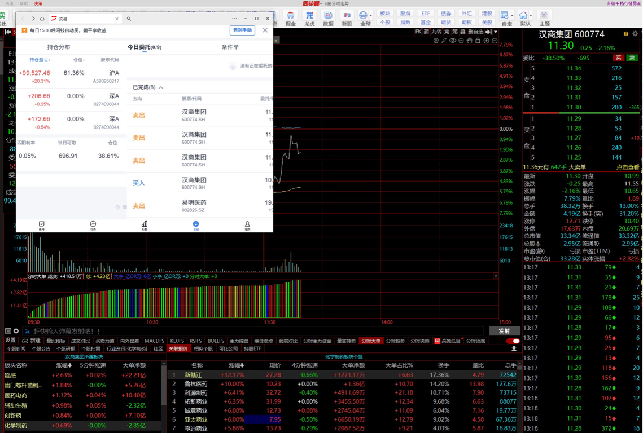Click the chart zoom-out minus icon
This screenshot has height=433, width=643.
[x=495, y=41]
